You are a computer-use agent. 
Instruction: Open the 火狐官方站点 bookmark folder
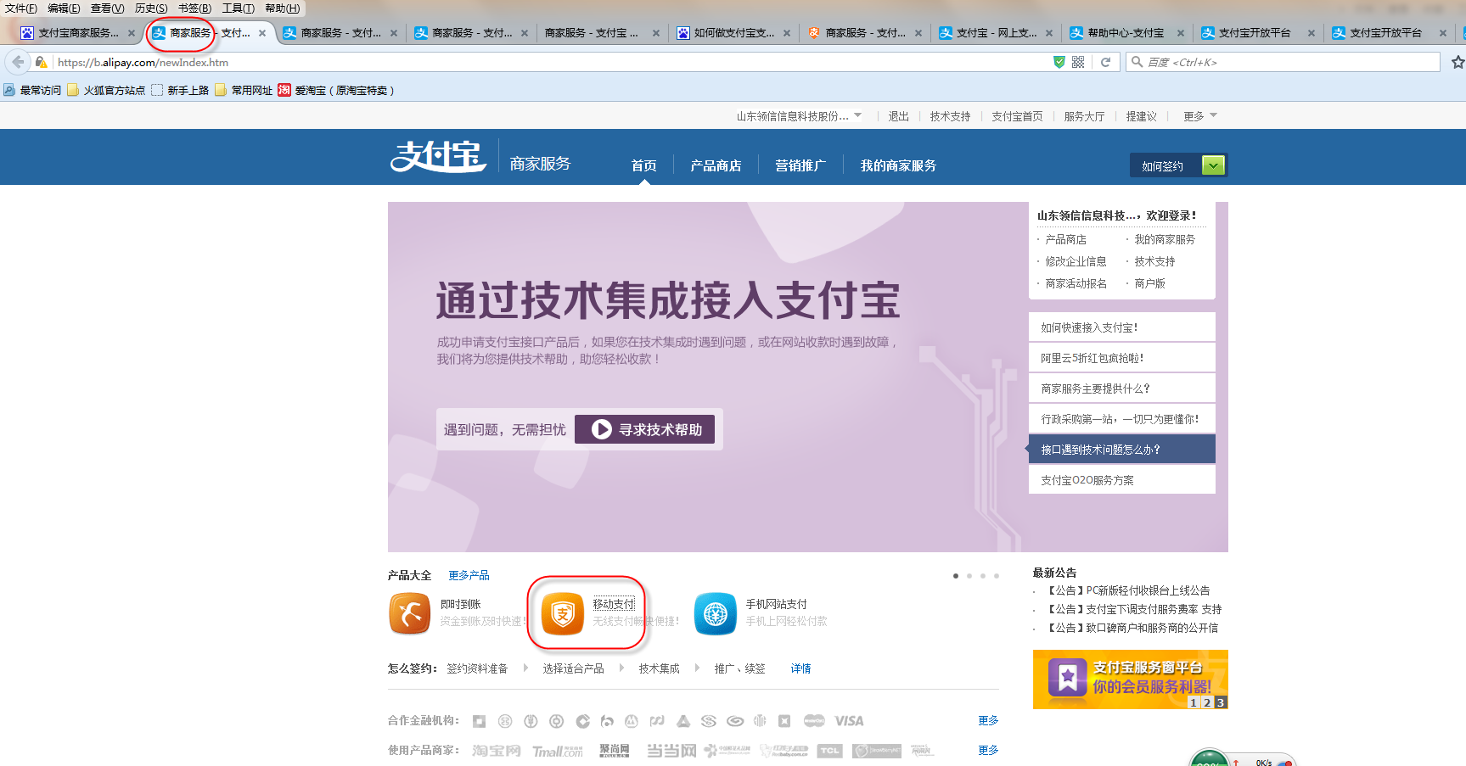click(x=106, y=90)
